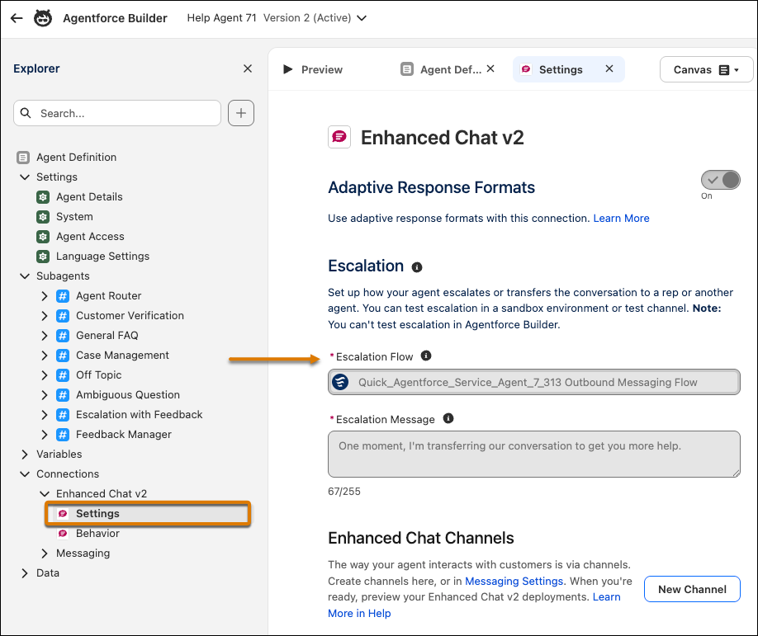
Task: Click the back arrow in the header
Action: pyautogui.click(x=17, y=18)
